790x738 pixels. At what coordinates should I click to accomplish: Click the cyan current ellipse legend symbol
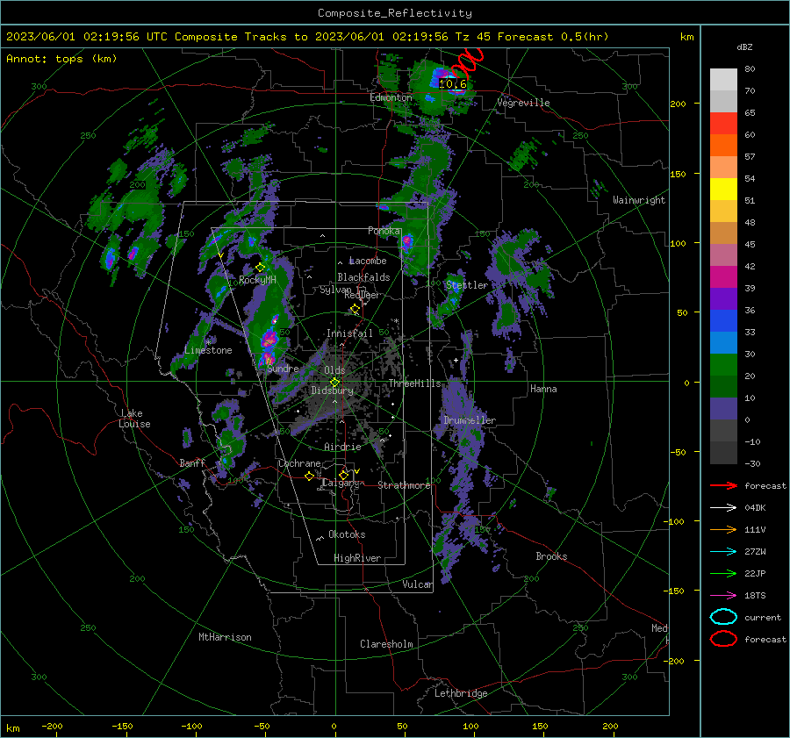point(723,617)
